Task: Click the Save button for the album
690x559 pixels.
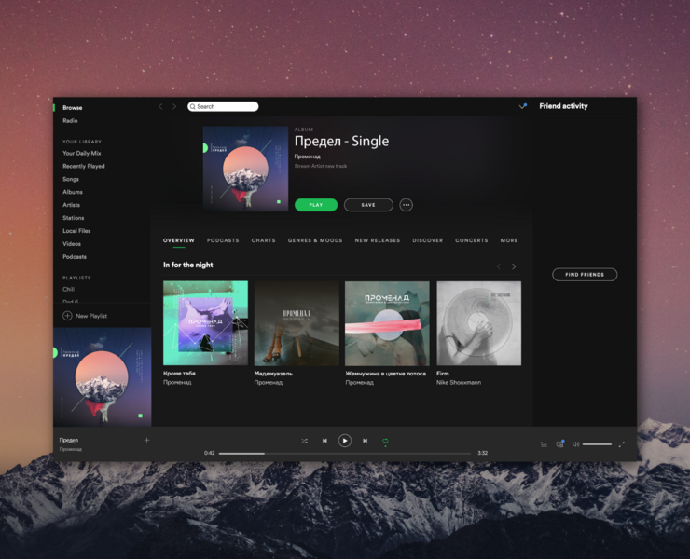Action: click(x=368, y=205)
